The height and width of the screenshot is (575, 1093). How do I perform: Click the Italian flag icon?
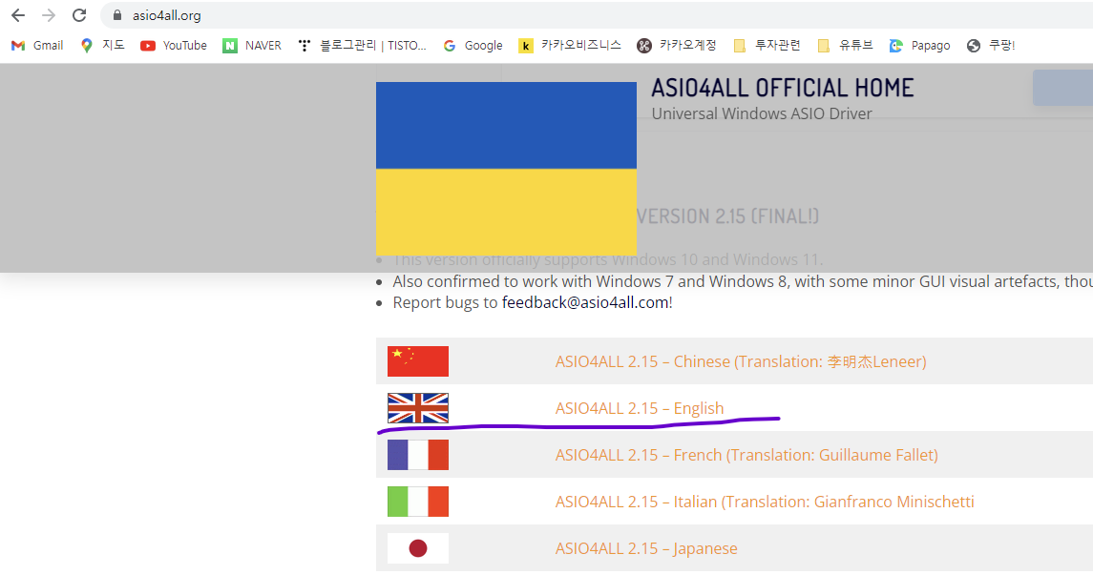click(418, 502)
